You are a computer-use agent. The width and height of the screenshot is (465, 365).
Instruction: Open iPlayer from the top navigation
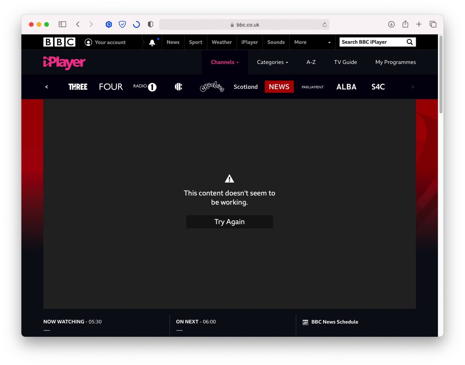pyautogui.click(x=250, y=42)
